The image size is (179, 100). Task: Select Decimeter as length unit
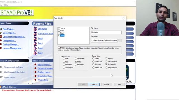(x=76, y=59)
